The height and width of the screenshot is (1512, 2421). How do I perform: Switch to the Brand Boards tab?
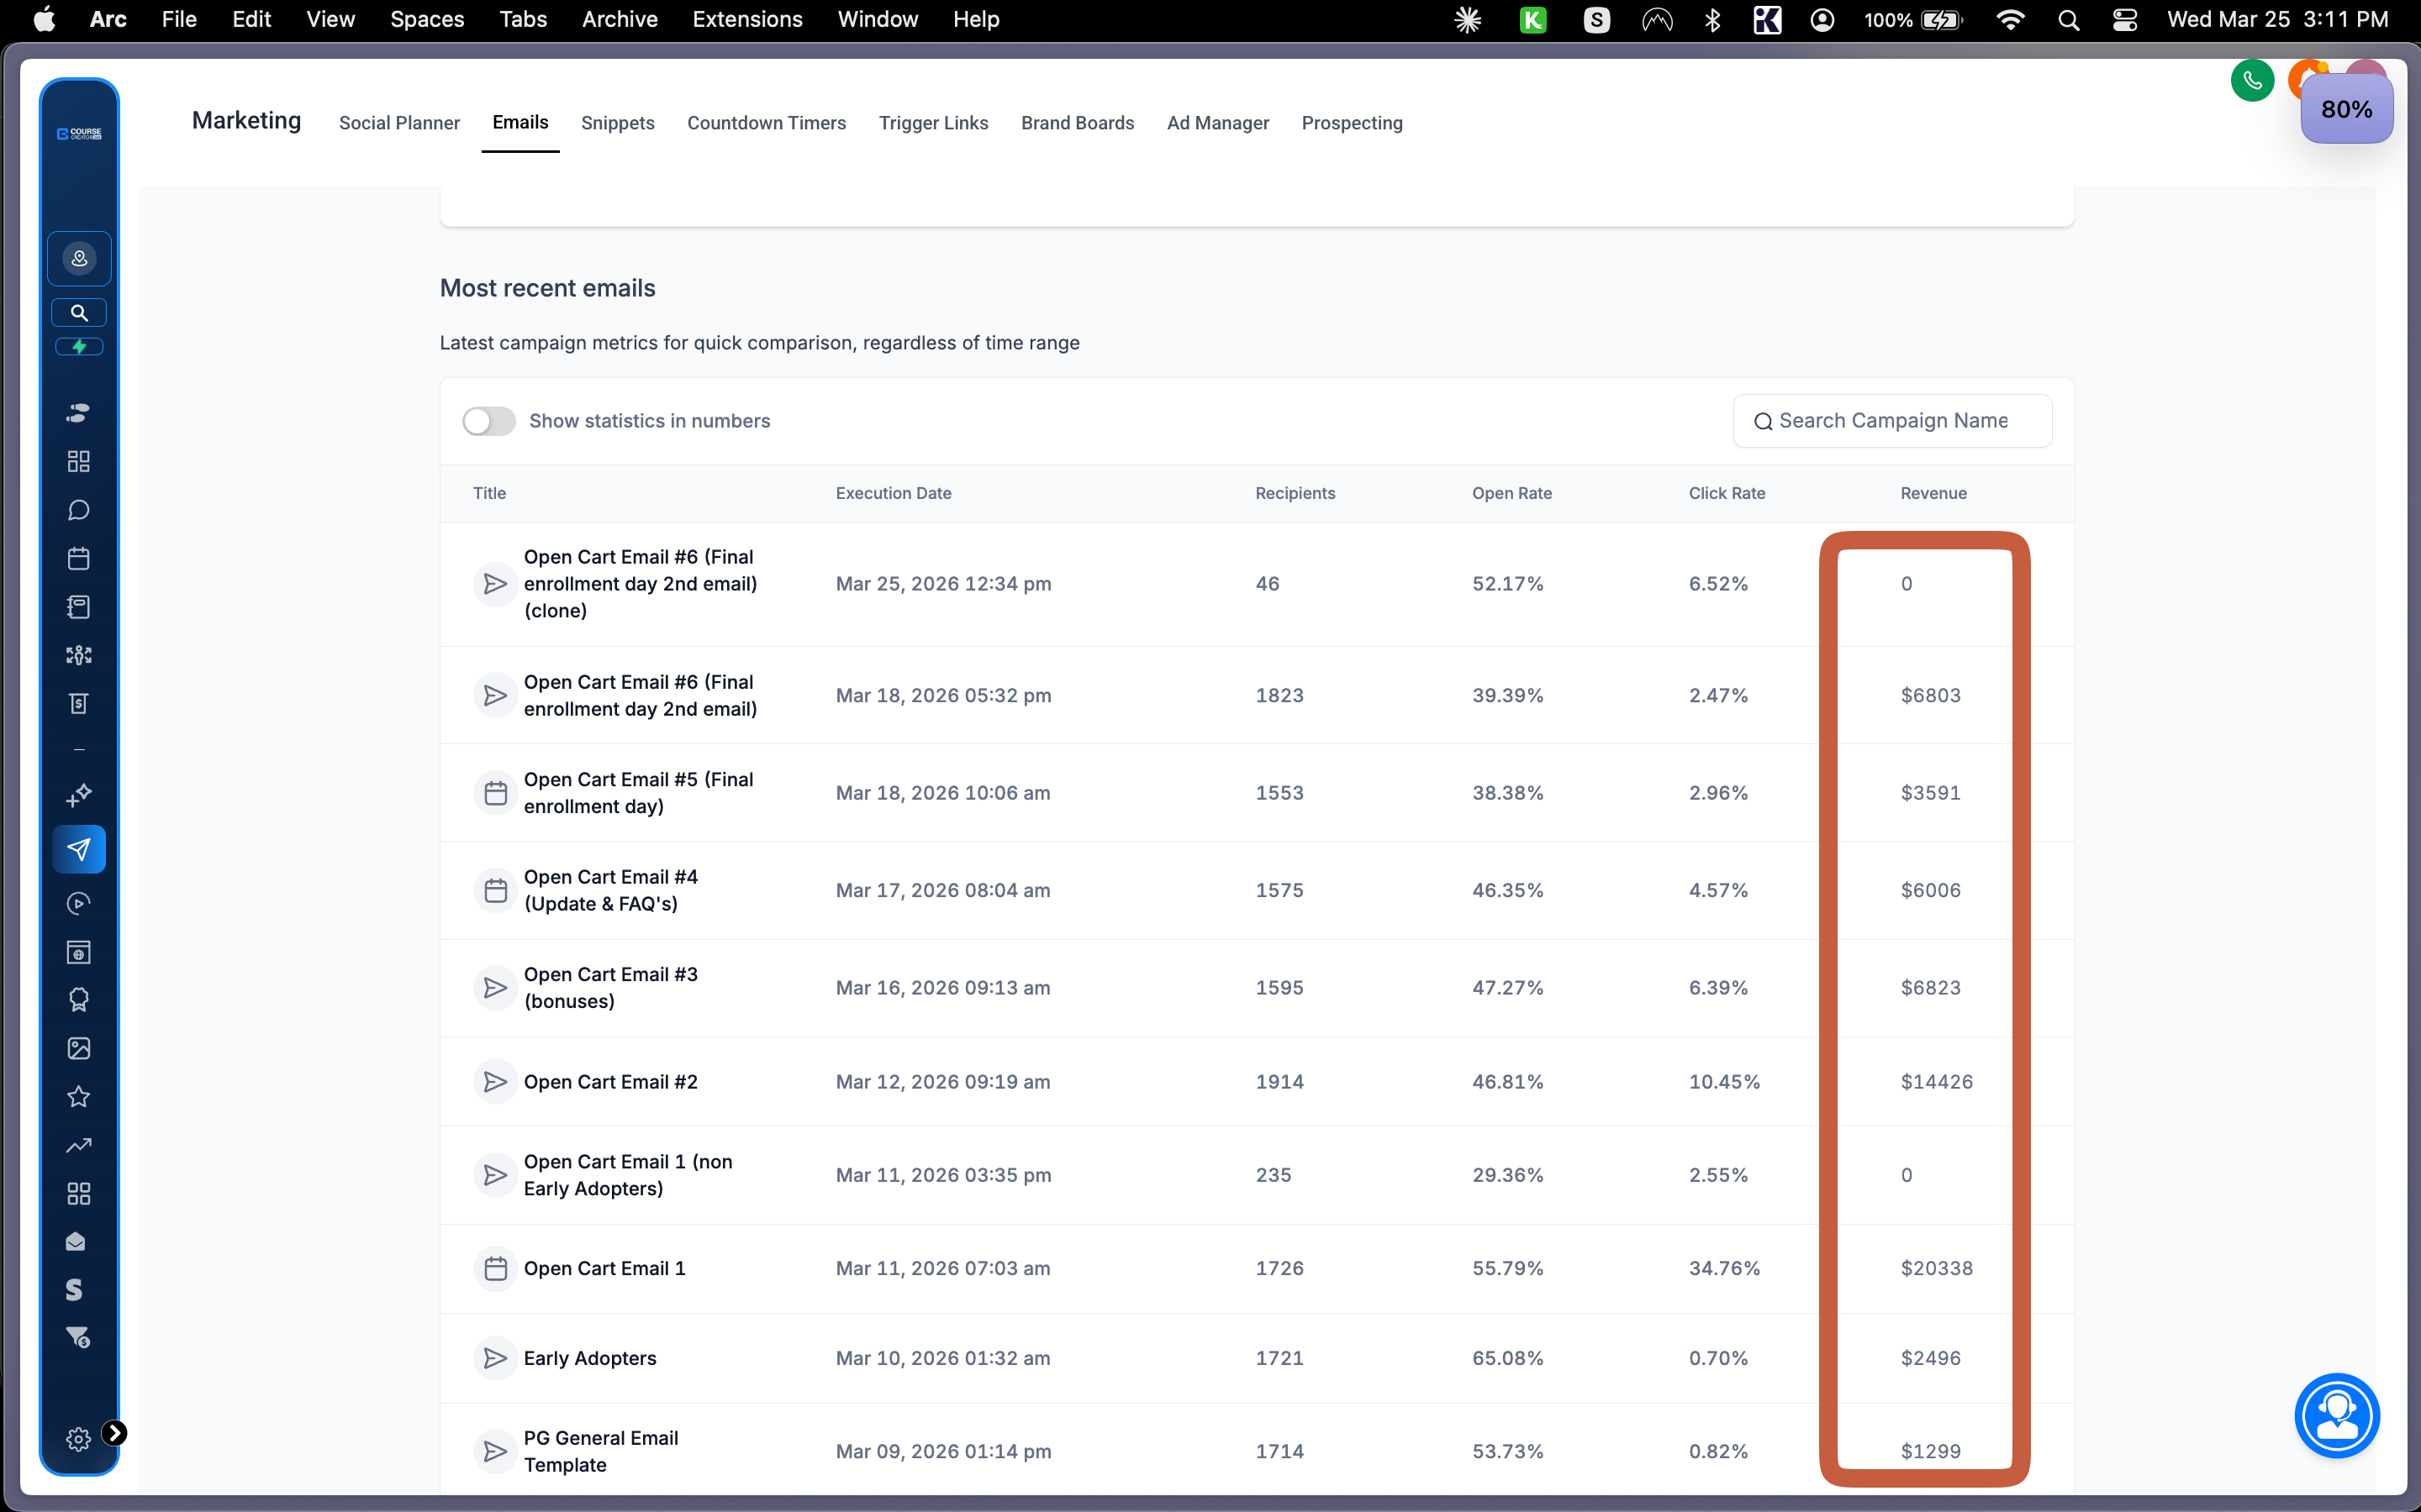click(x=1078, y=123)
